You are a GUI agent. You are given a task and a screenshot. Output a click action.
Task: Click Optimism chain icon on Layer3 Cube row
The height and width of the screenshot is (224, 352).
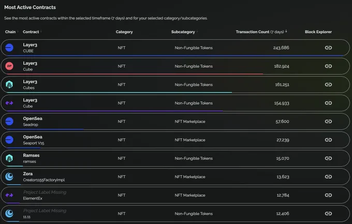pyautogui.click(x=9, y=66)
